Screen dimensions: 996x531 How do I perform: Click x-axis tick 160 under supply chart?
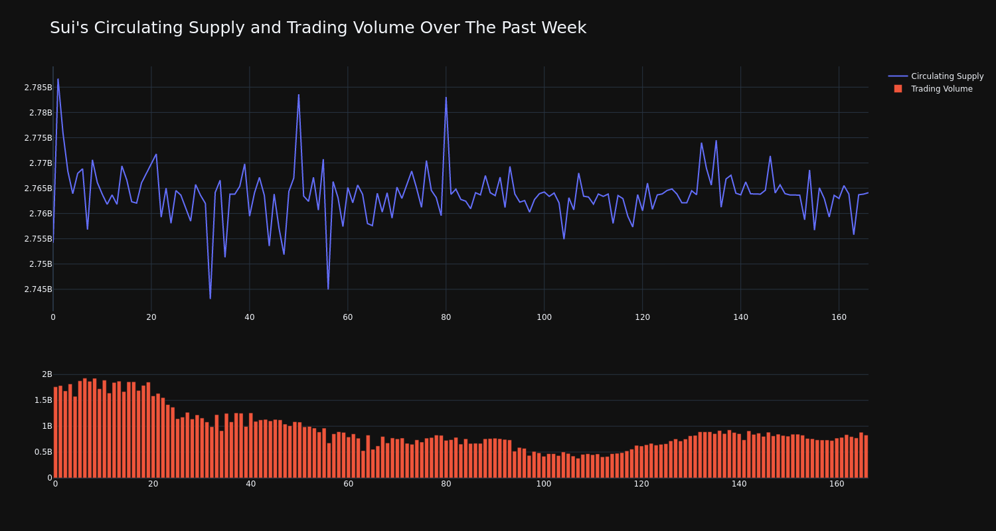[839, 317]
